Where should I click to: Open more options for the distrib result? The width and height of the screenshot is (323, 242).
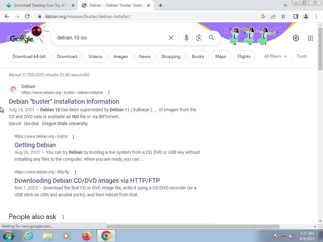(x=73, y=137)
